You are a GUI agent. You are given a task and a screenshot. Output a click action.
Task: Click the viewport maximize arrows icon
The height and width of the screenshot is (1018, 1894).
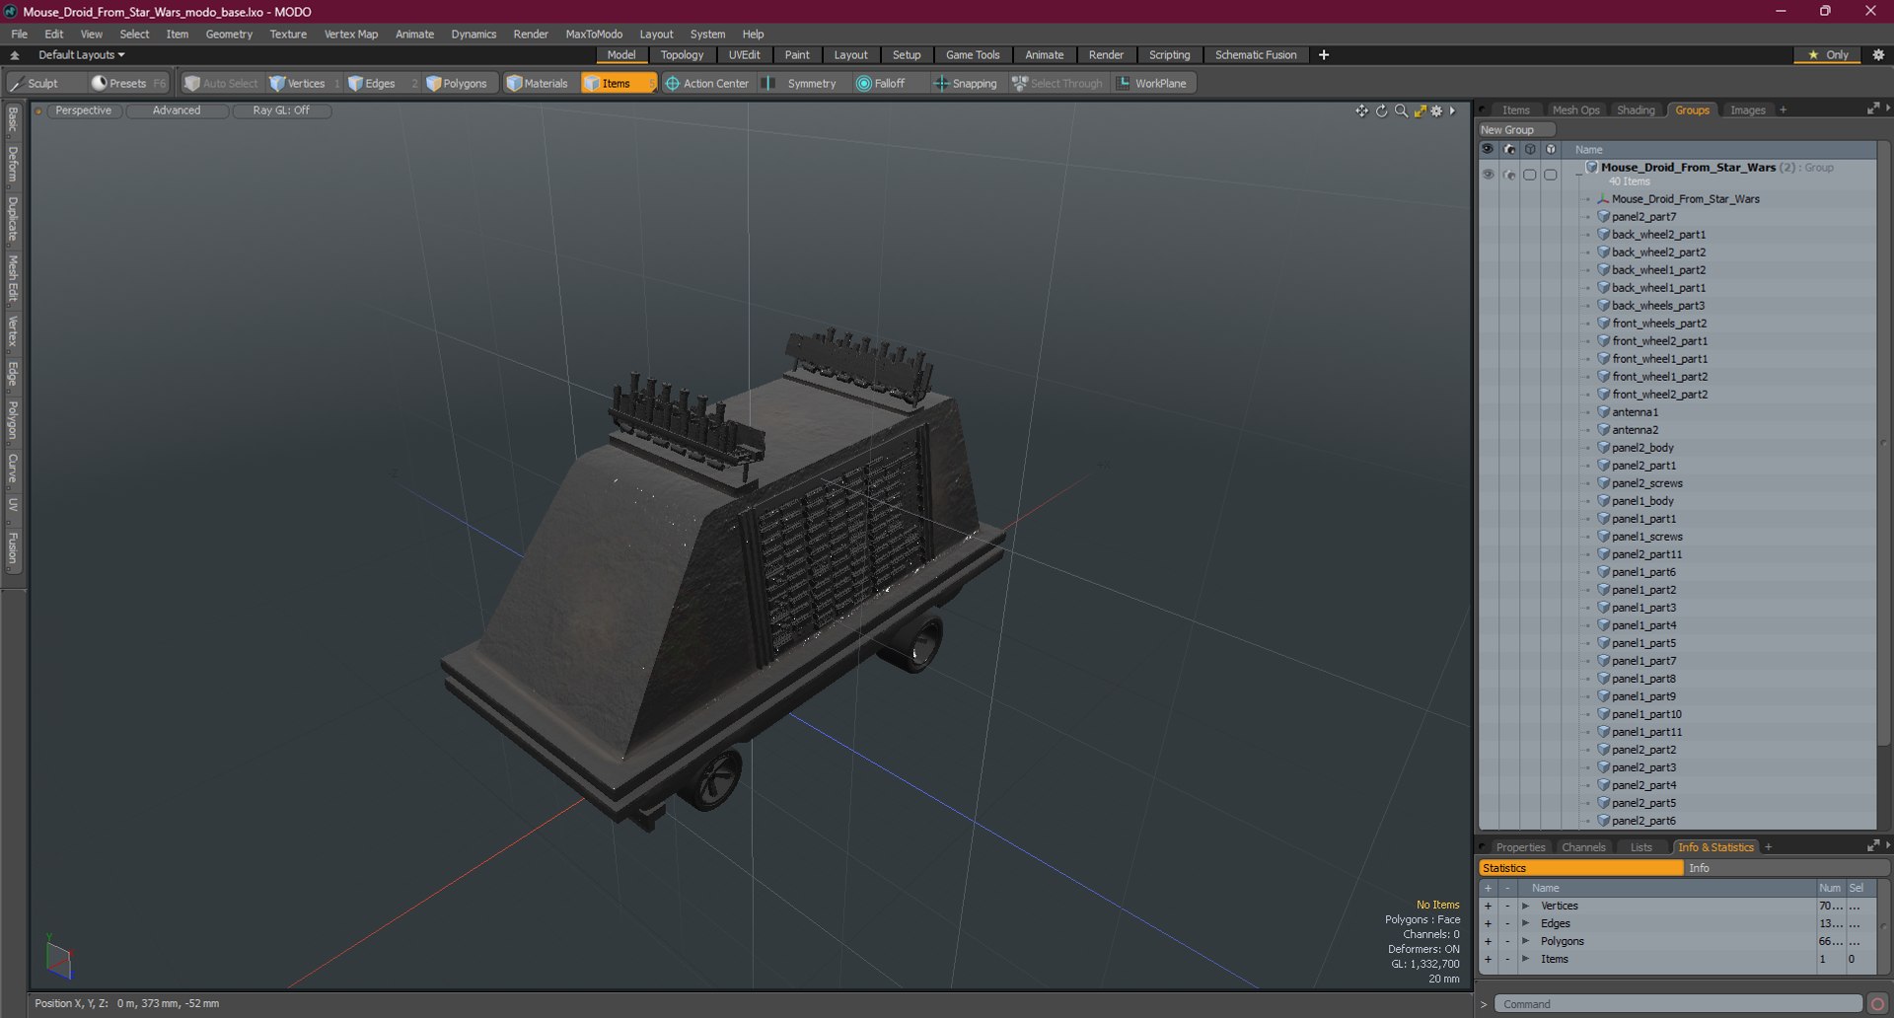pos(1420,110)
